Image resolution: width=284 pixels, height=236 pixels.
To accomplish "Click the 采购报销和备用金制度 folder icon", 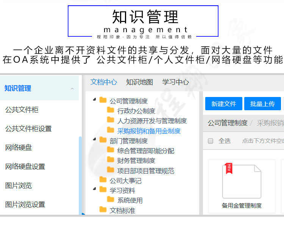I will coord(111,130).
